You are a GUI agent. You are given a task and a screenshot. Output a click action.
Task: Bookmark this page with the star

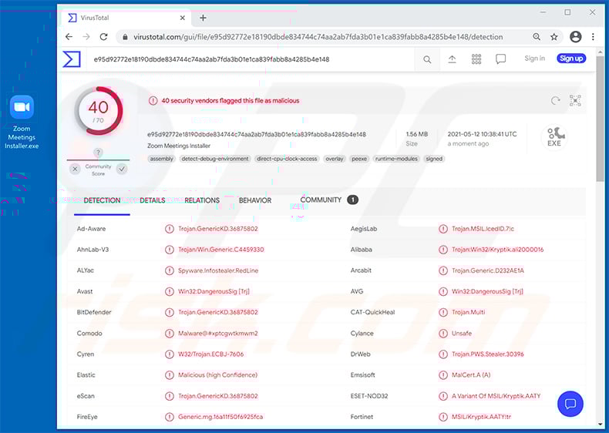(x=553, y=37)
